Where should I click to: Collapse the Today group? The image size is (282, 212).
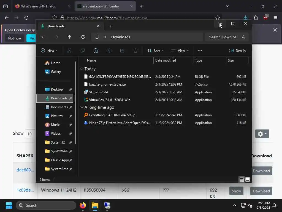82,69
